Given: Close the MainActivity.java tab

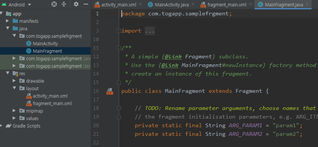Looking at the screenshot, I should pos(193,4).
